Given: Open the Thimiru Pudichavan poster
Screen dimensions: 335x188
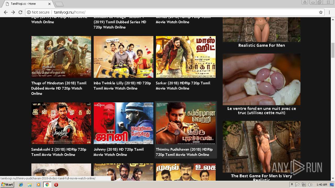Looking at the screenshot, I should (186, 123).
